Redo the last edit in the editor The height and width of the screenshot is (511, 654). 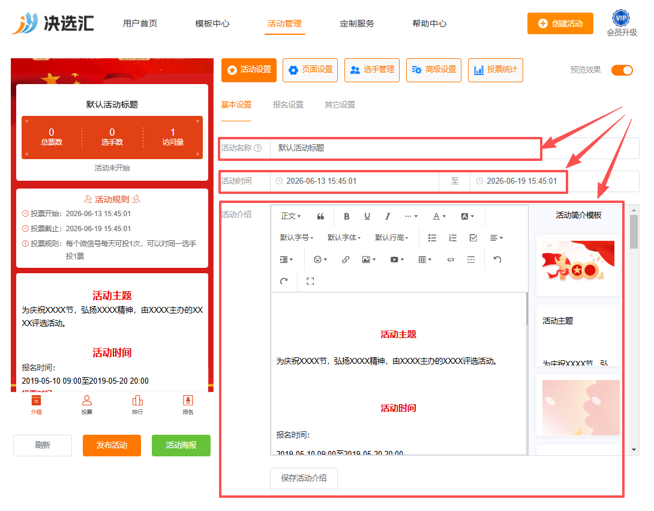click(x=284, y=281)
